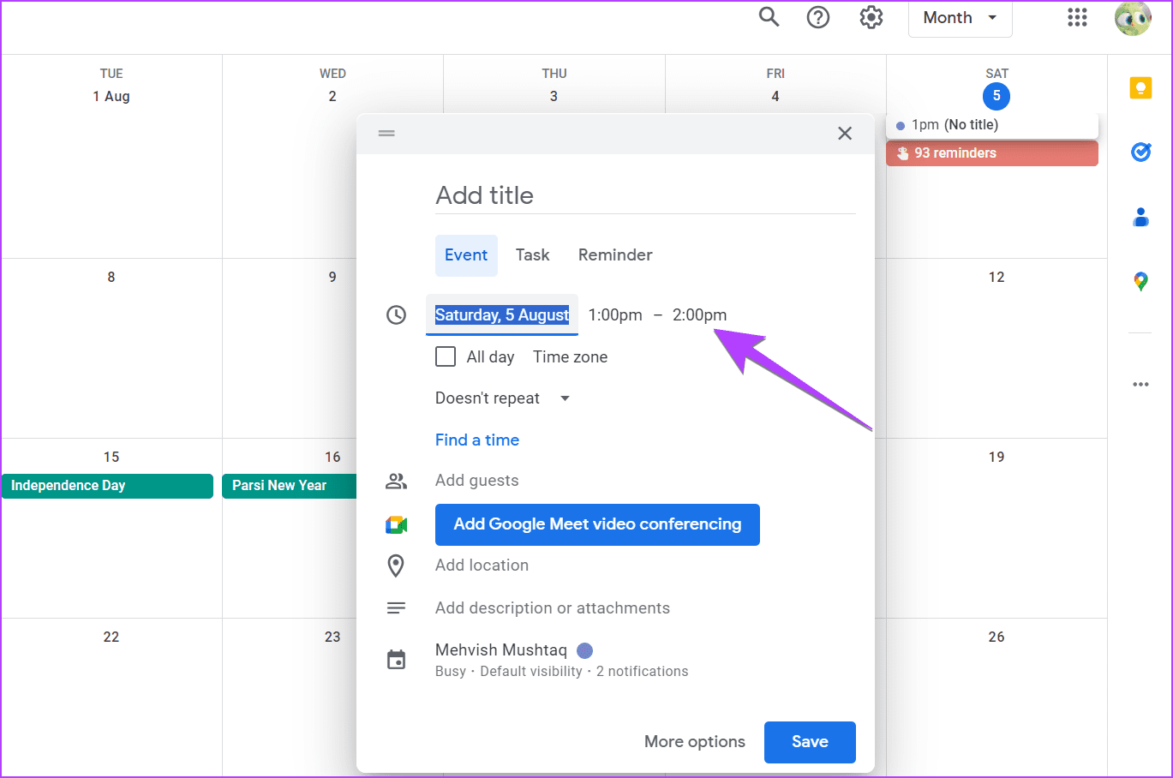Switch to the Reminder tab
The width and height of the screenshot is (1173, 778).
point(614,255)
